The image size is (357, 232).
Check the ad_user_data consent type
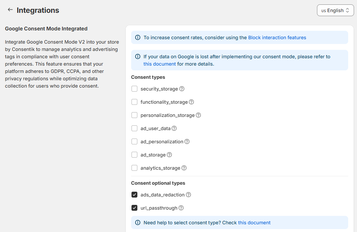point(134,128)
